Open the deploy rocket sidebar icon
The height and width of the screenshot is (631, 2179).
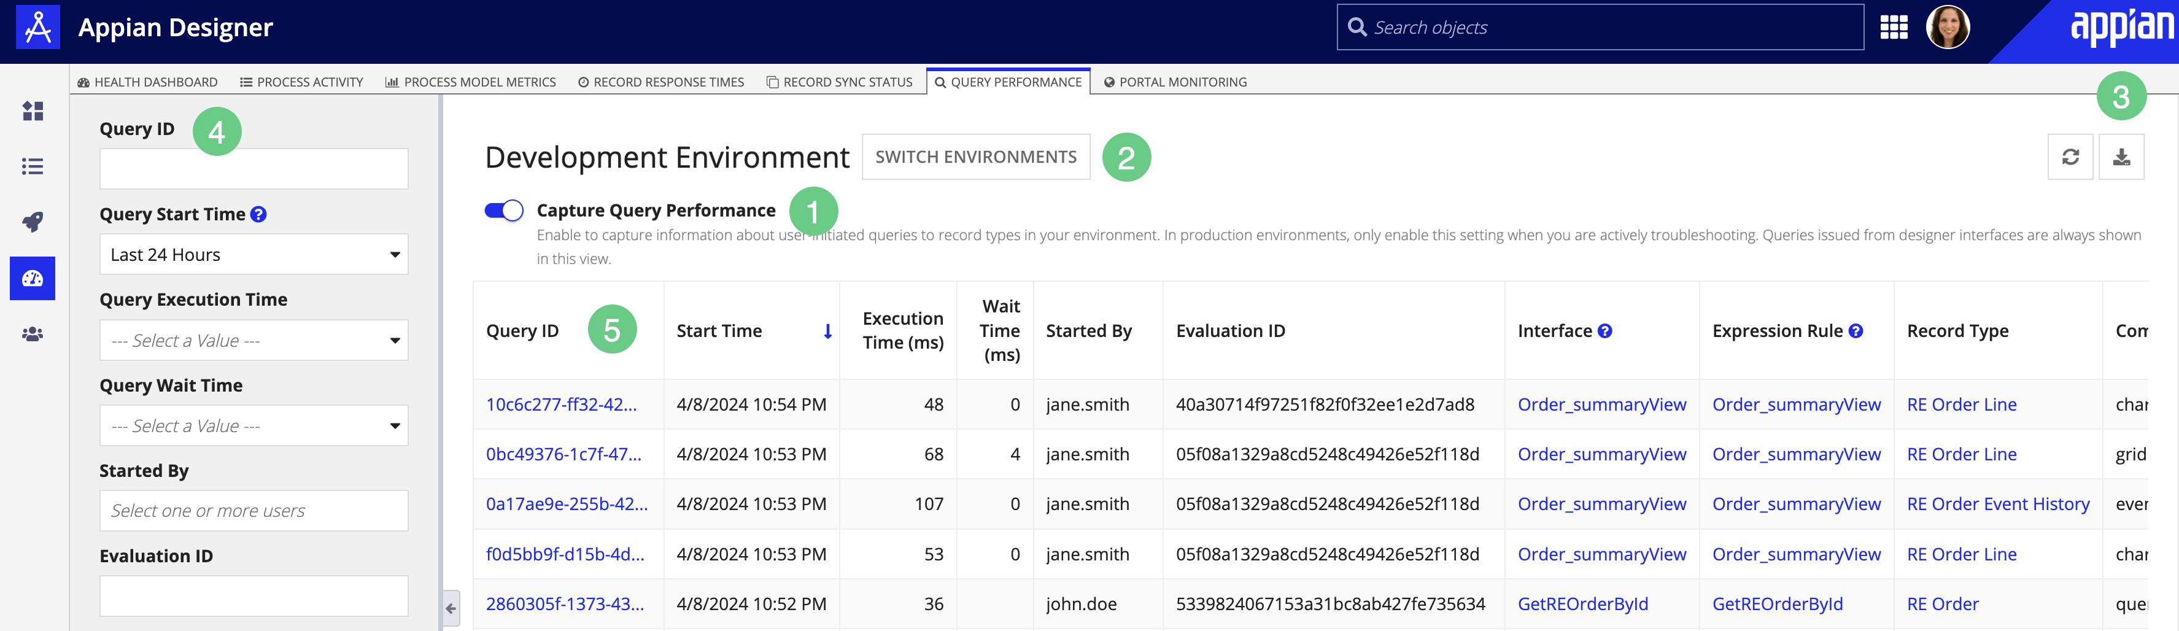click(x=33, y=222)
